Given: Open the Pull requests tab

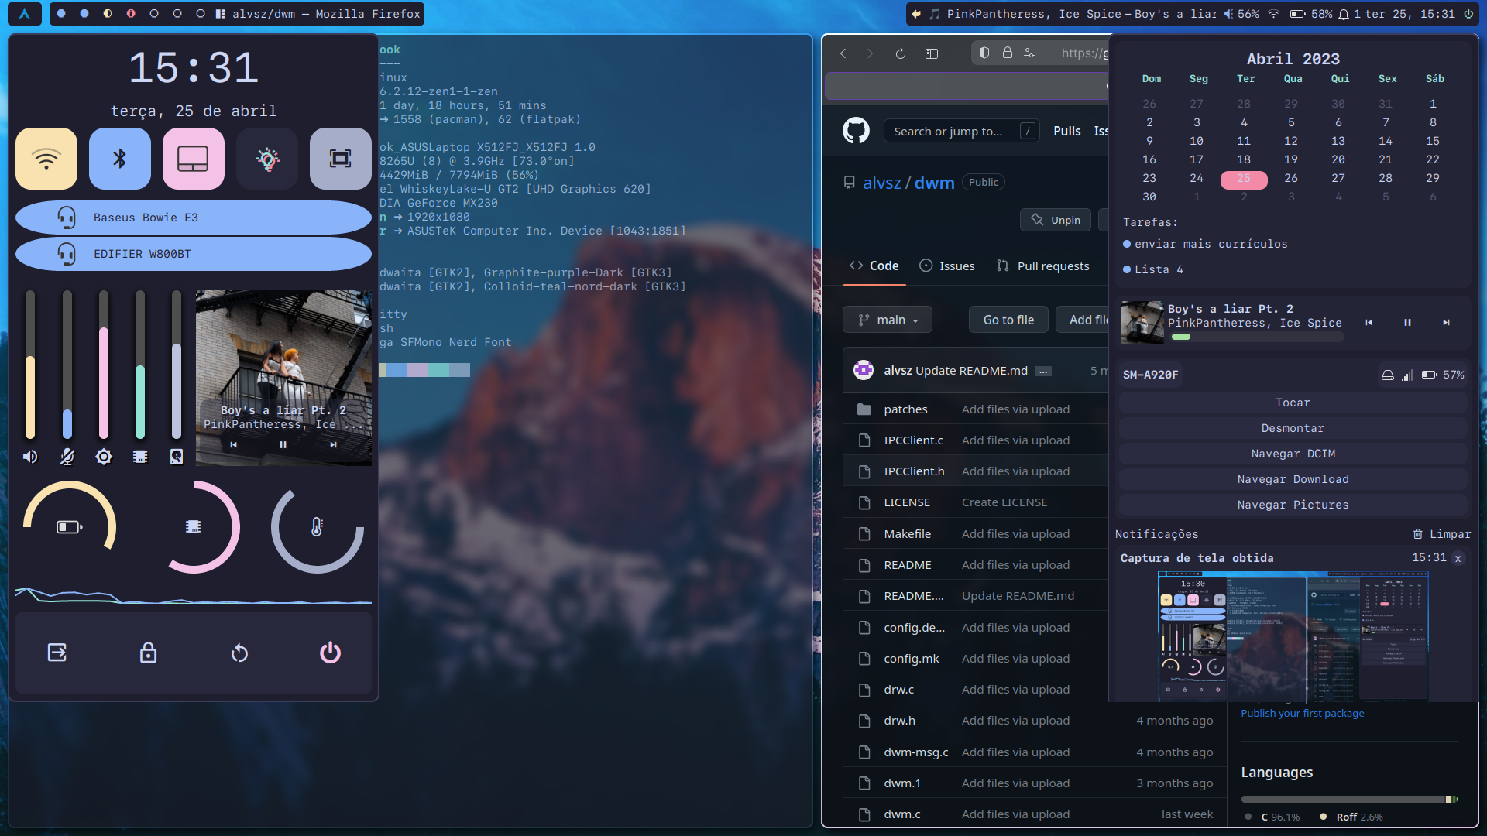Looking at the screenshot, I should [1043, 266].
